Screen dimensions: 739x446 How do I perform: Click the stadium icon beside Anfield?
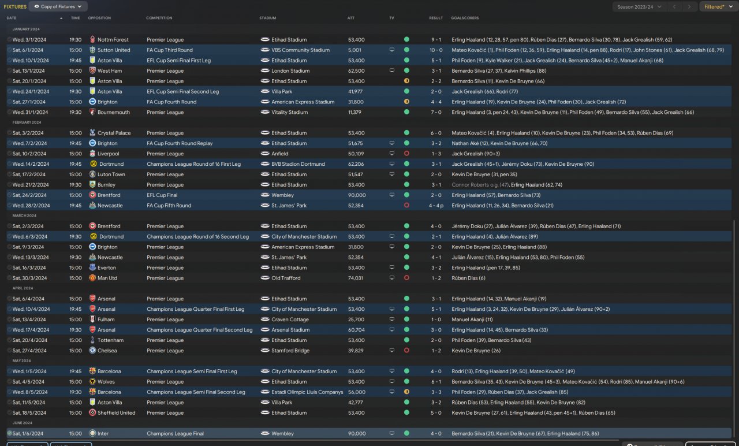coord(265,154)
